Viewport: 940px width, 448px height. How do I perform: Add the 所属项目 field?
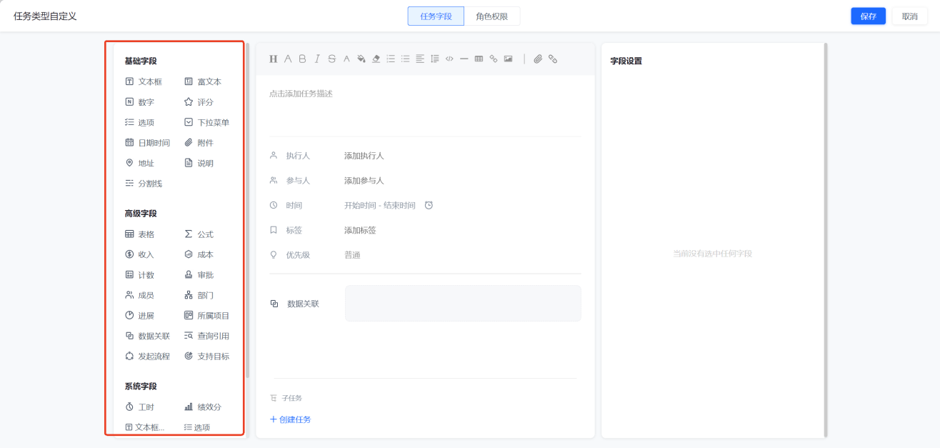tap(207, 316)
